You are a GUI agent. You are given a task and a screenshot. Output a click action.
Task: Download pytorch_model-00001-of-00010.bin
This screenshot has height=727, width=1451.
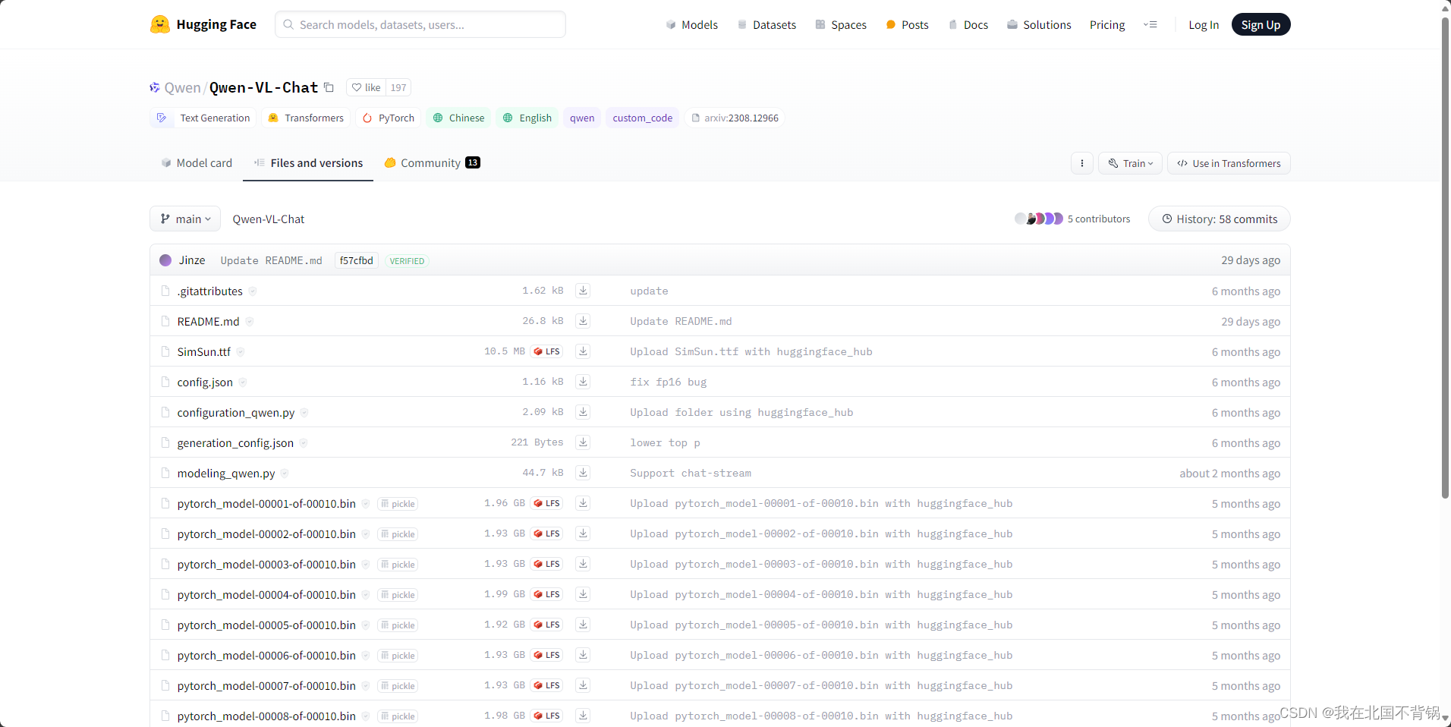point(583,503)
